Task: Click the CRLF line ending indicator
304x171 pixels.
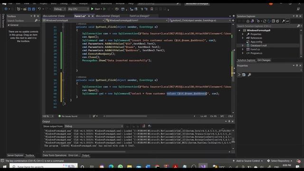Action: coord(230,116)
